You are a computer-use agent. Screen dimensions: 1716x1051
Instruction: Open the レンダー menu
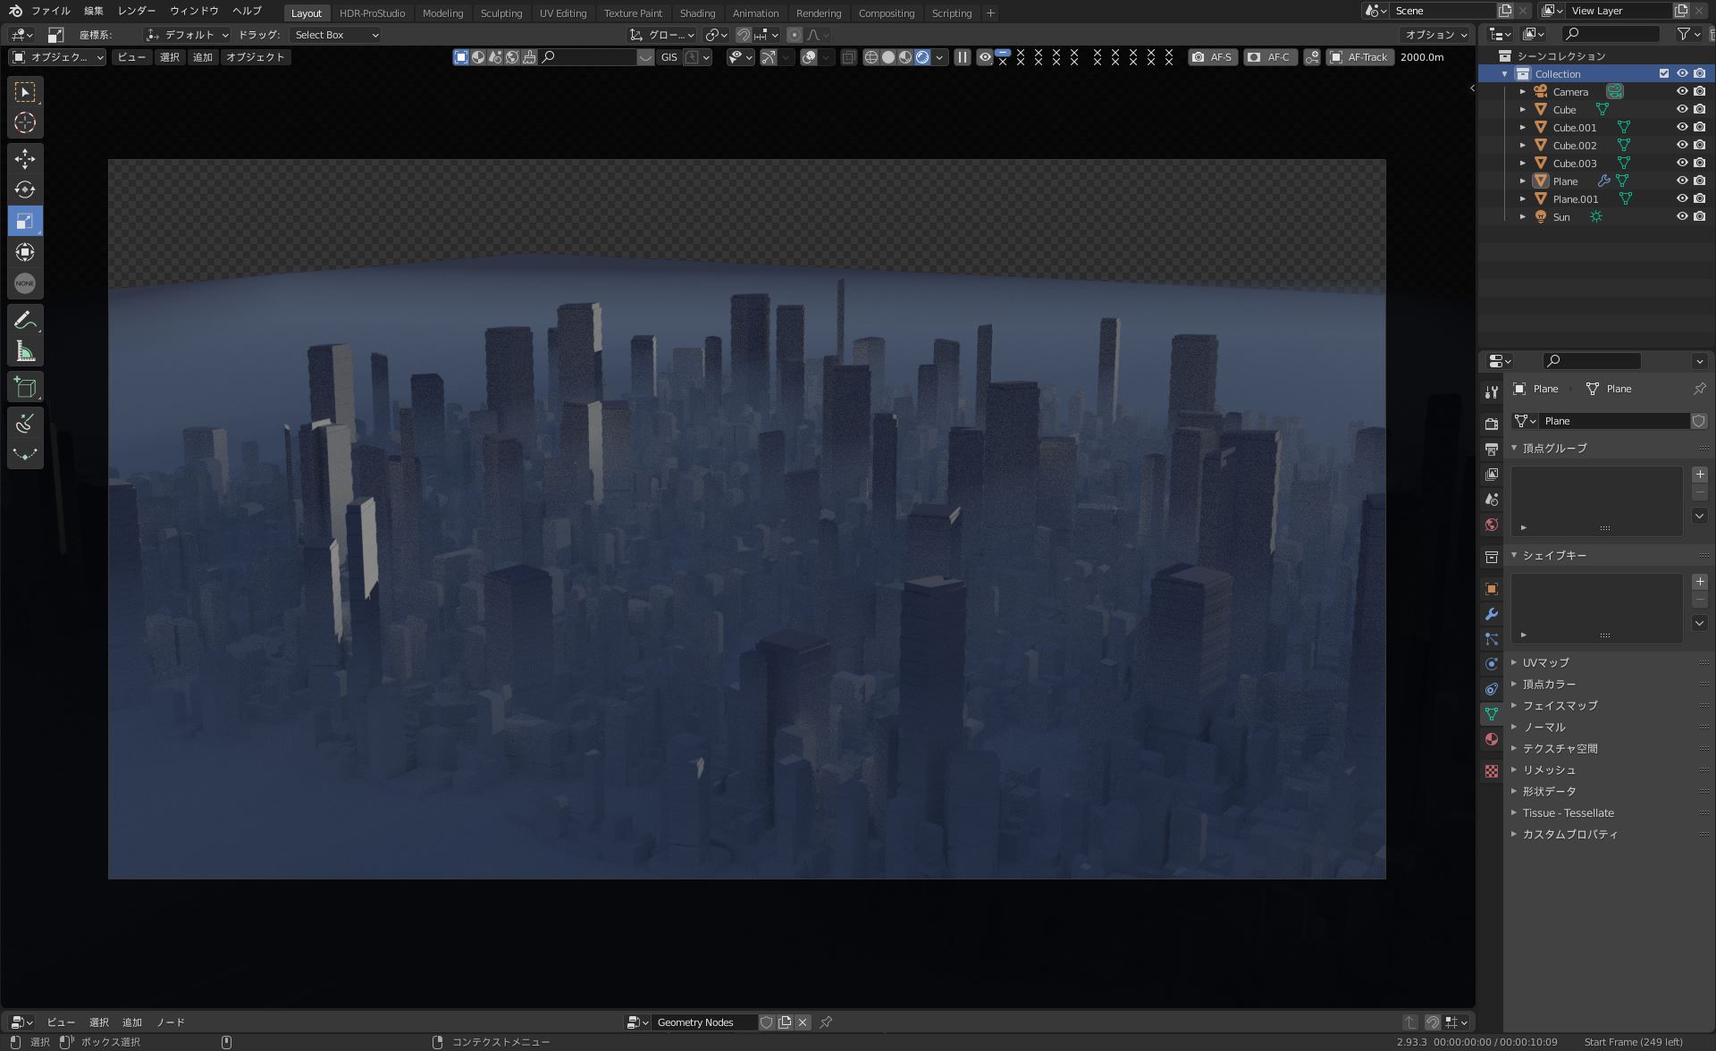click(x=139, y=11)
